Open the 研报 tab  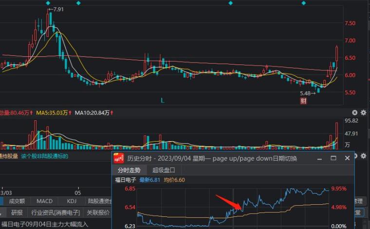pos(17,212)
